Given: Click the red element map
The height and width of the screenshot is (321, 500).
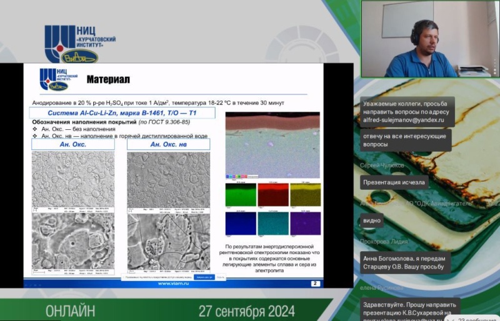Looking at the screenshot, I should click(x=273, y=195).
